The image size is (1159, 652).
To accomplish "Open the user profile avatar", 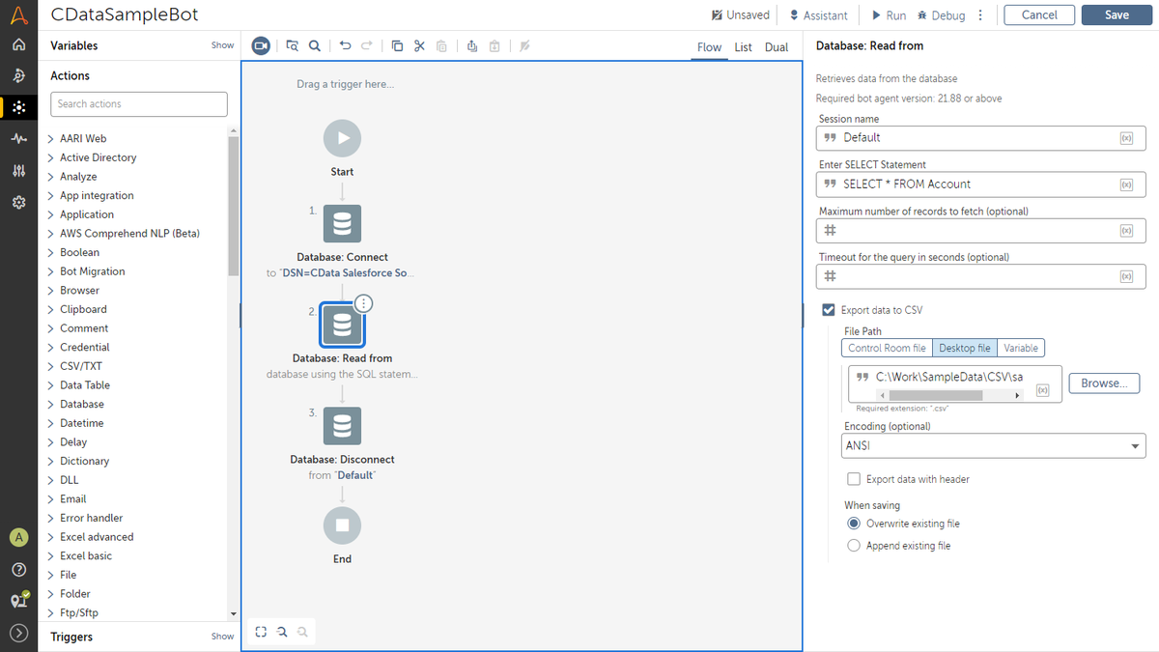I will coord(18,537).
